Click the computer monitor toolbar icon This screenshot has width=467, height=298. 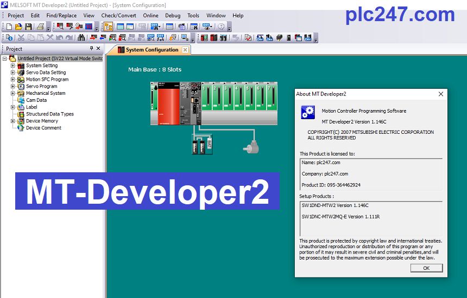pos(185,38)
